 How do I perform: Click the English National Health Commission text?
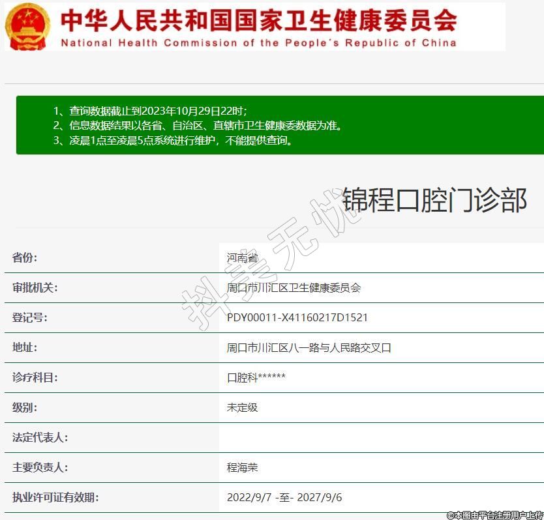(x=258, y=43)
